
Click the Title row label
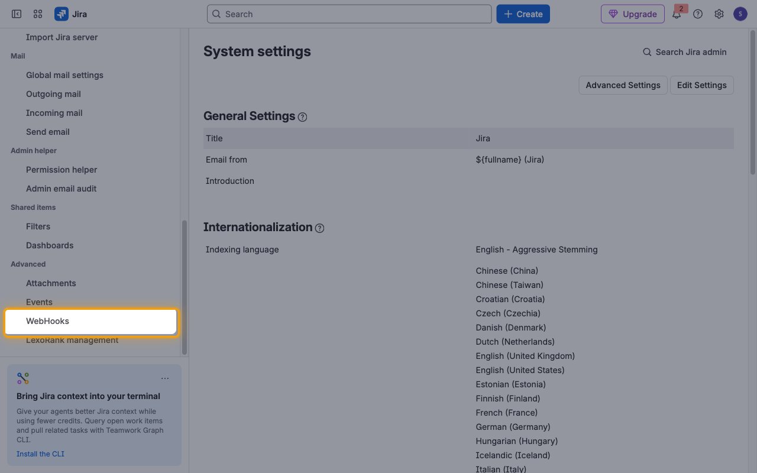click(214, 138)
